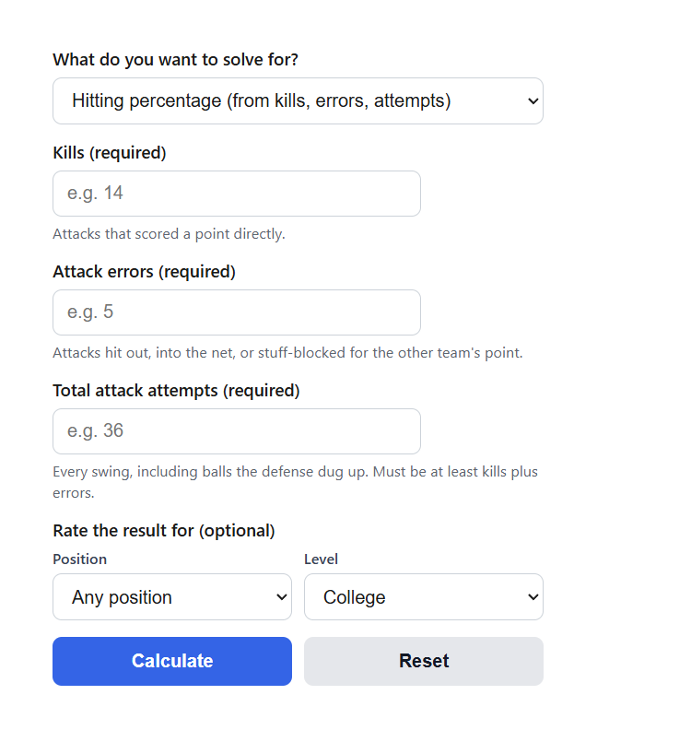Viewport: 691px width, 730px height.
Task: Click the 'Attack errors (required)' label
Action: pos(145,271)
